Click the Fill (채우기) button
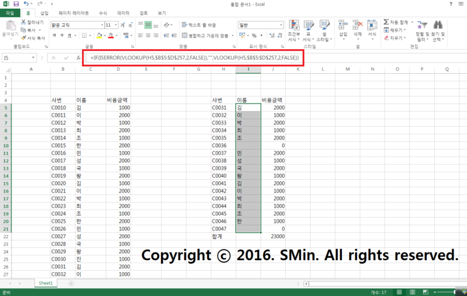The image size is (467, 296). click(x=394, y=30)
